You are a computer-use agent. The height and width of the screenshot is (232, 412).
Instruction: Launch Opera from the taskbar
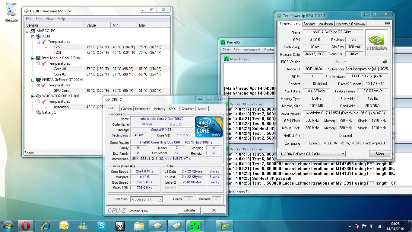pyautogui.click(x=26, y=226)
